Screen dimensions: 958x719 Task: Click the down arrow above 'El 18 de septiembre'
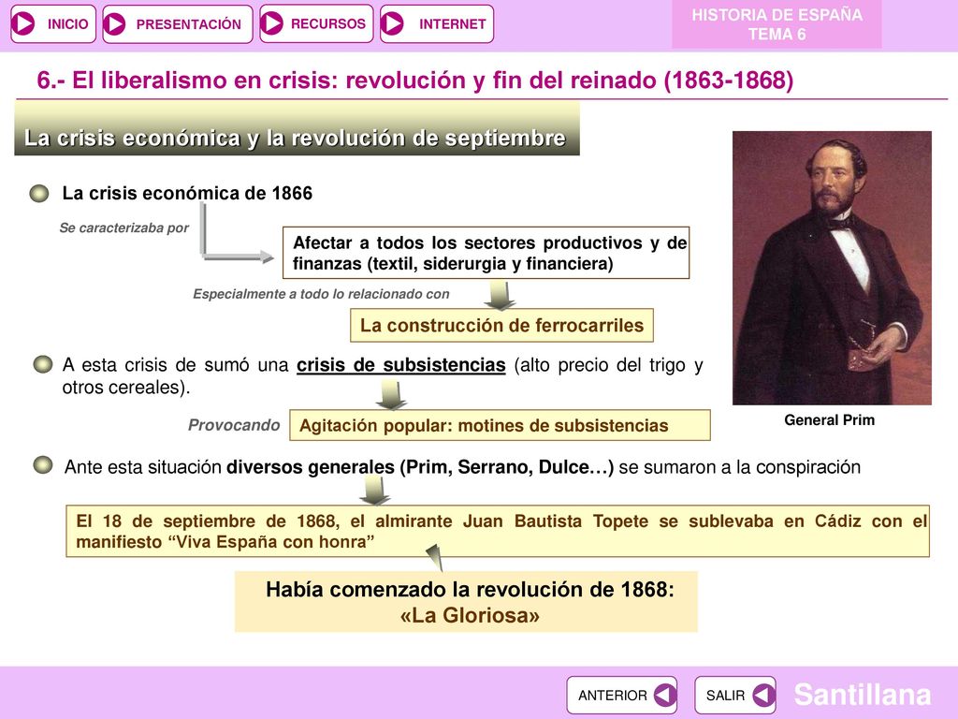tap(374, 491)
